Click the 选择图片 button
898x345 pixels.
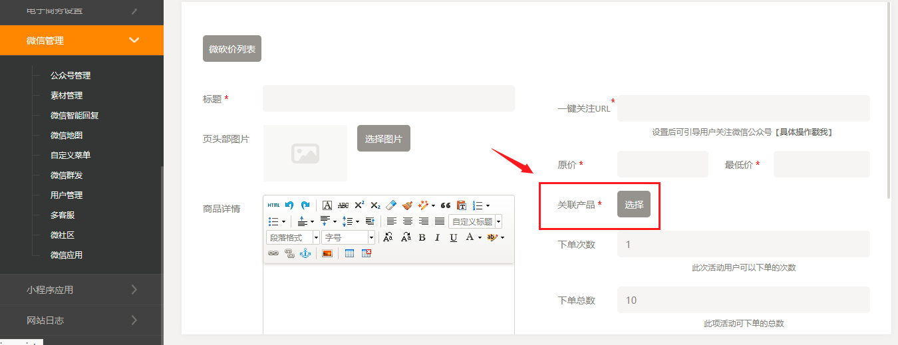(x=383, y=138)
